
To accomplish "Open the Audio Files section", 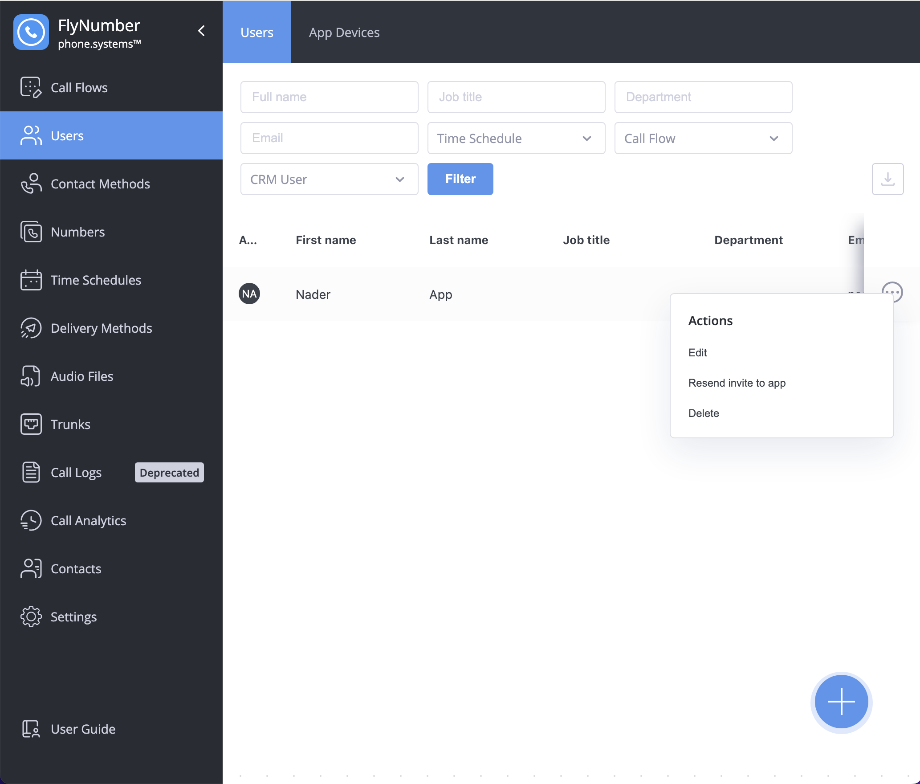I will tap(111, 376).
